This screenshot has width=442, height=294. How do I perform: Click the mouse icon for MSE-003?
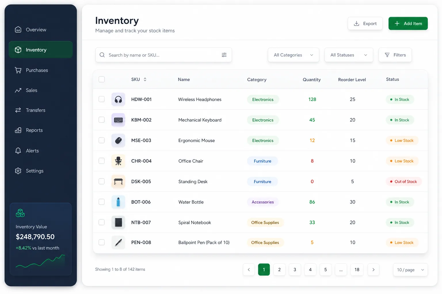pyautogui.click(x=118, y=140)
